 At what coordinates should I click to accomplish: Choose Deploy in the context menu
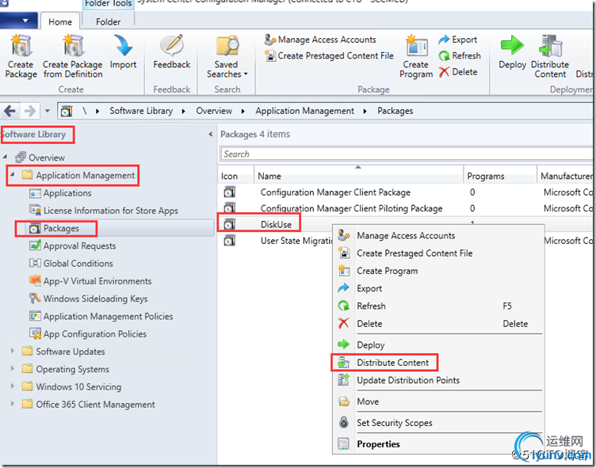coord(438,345)
